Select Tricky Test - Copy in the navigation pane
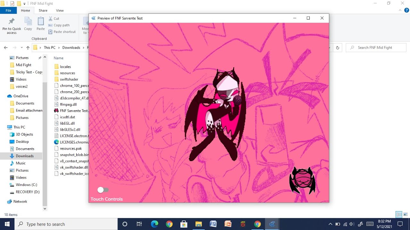Screen dimensions: 410x230 tap(26, 72)
